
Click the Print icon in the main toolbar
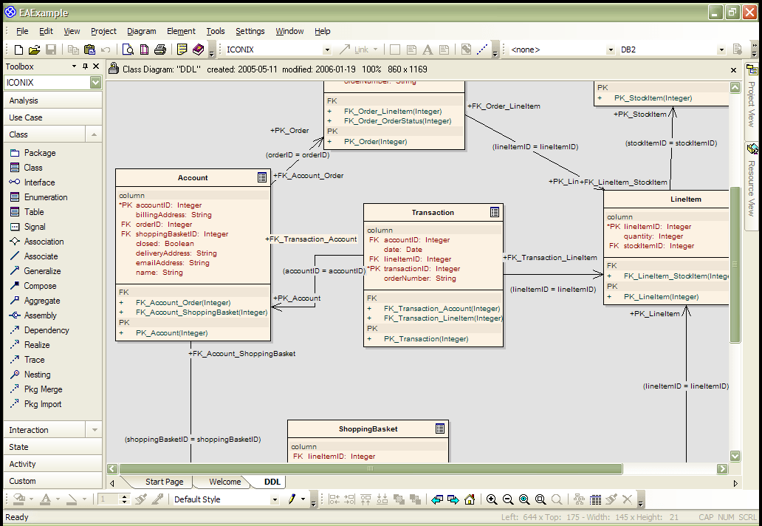coord(162,49)
